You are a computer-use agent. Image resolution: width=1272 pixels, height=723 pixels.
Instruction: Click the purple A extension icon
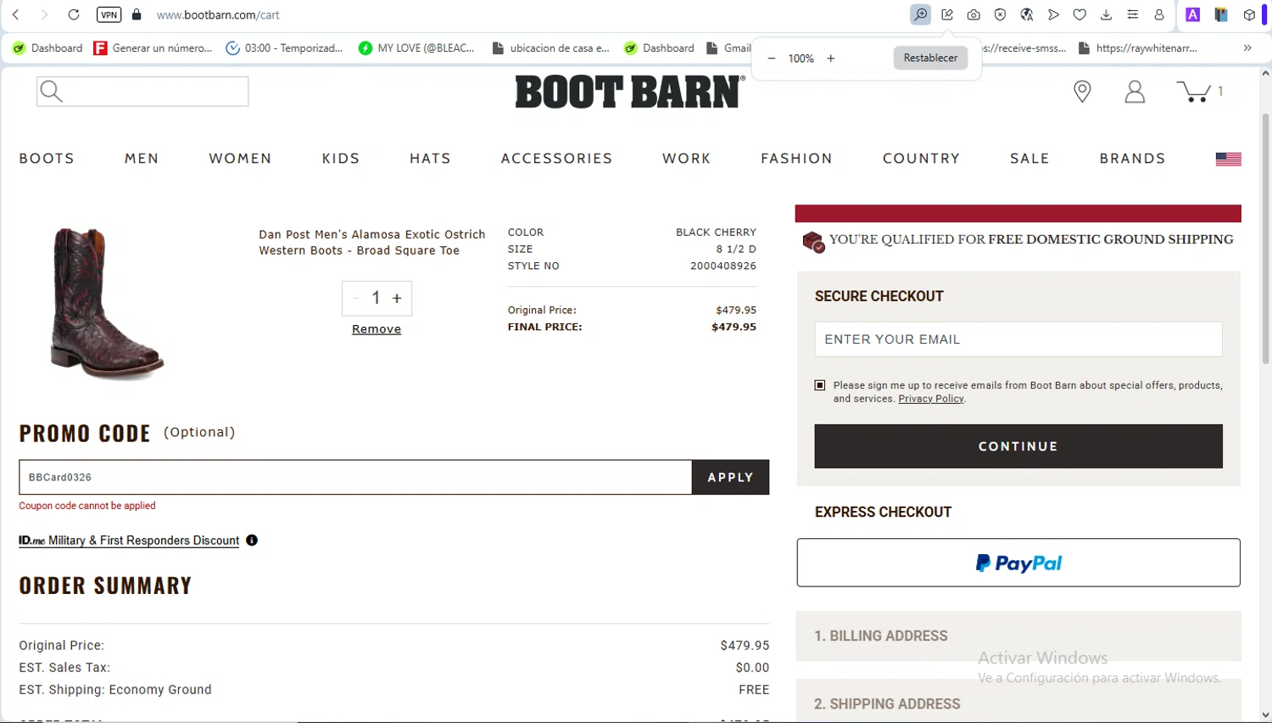pos(1193,14)
